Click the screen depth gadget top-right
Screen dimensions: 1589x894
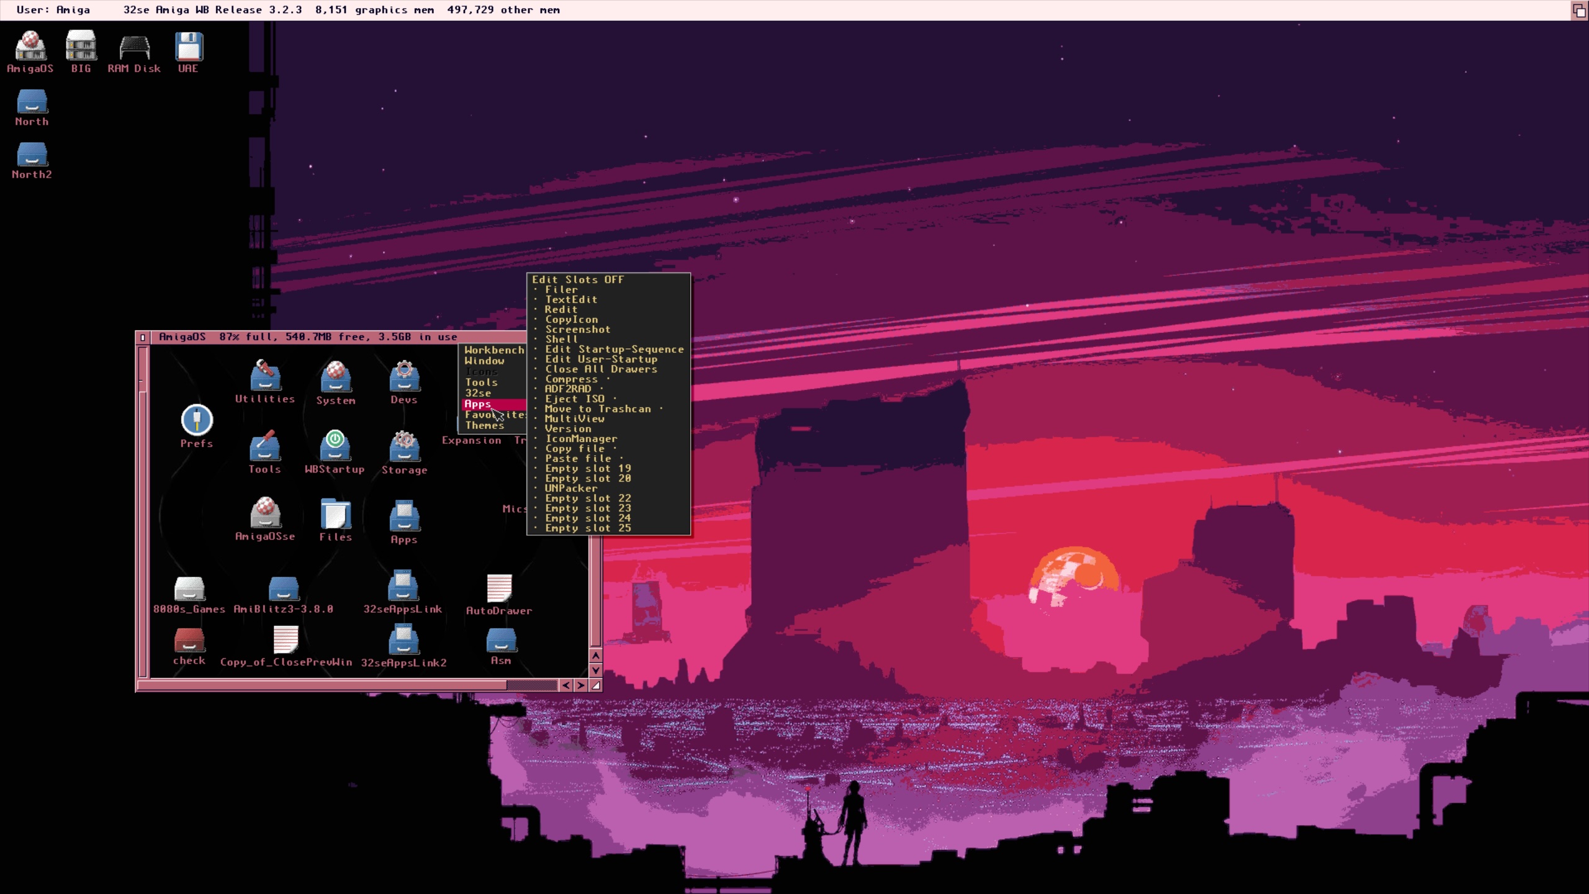point(1580,11)
